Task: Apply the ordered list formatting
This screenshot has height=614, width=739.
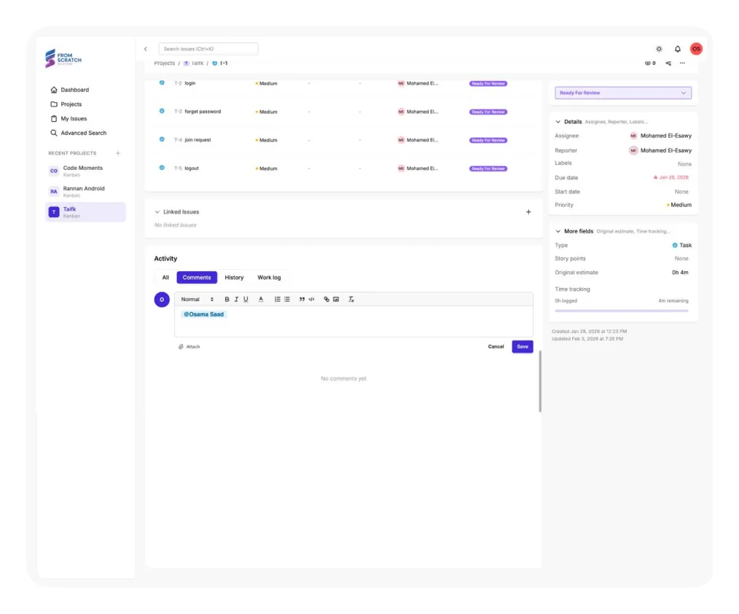Action: click(278, 300)
